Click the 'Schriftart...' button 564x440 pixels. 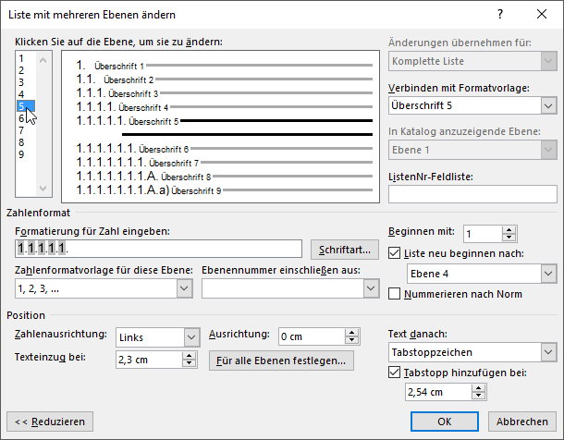coord(345,250)
